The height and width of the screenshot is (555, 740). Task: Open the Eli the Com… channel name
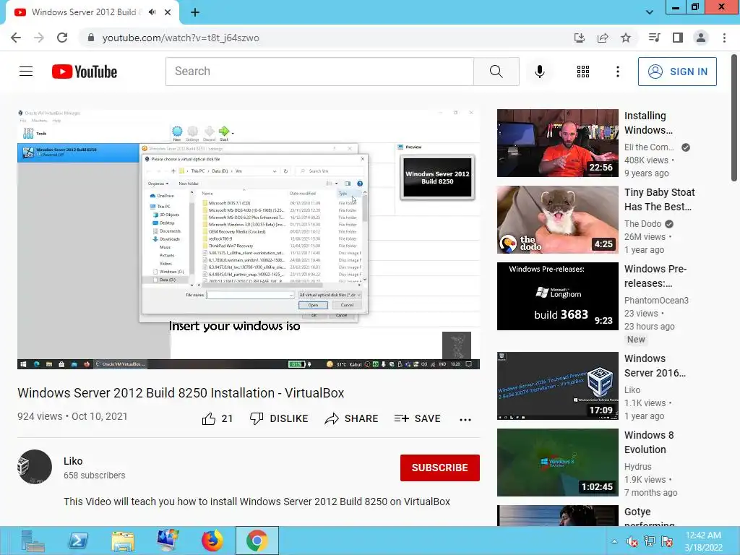pos(649,147)
